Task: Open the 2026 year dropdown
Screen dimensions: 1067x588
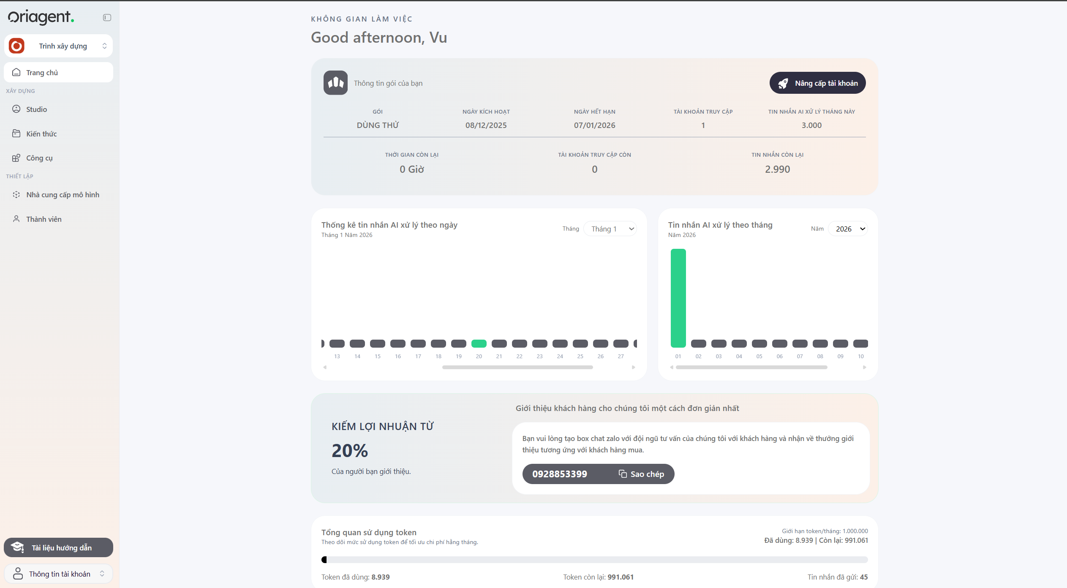Action: click(x=848, y=229)
